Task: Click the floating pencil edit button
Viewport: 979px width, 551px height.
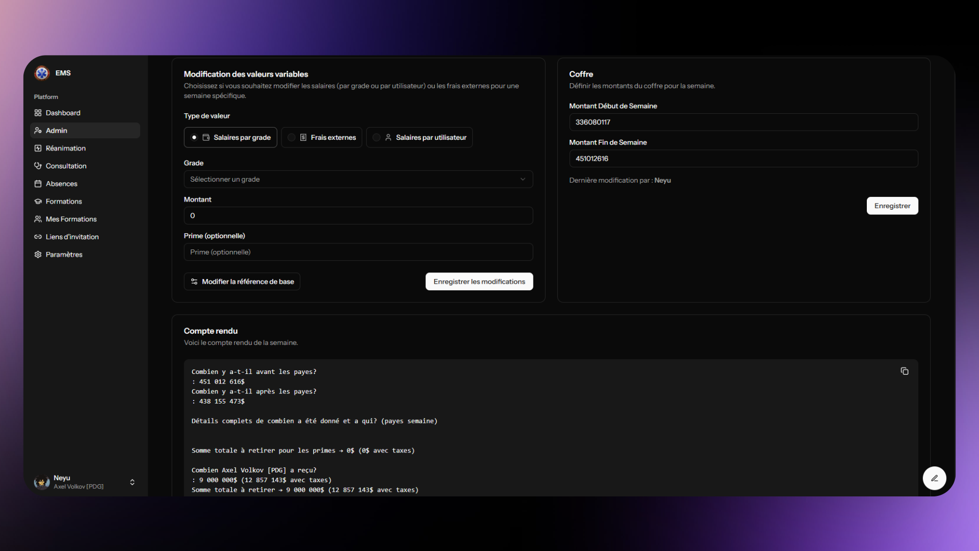Action: coord(934,478)
